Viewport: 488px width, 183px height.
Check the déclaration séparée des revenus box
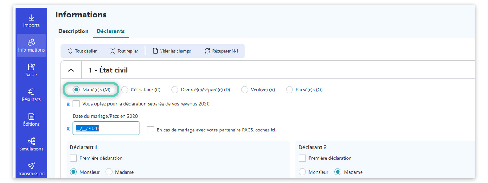76,104
